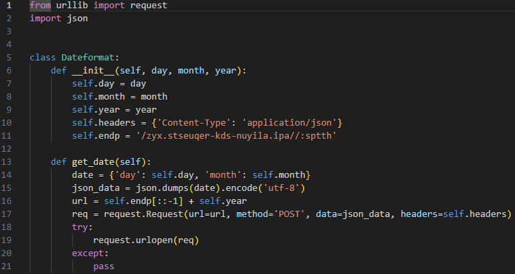
Task: Click line number 11 in the gutter
Action: point(6,136)
